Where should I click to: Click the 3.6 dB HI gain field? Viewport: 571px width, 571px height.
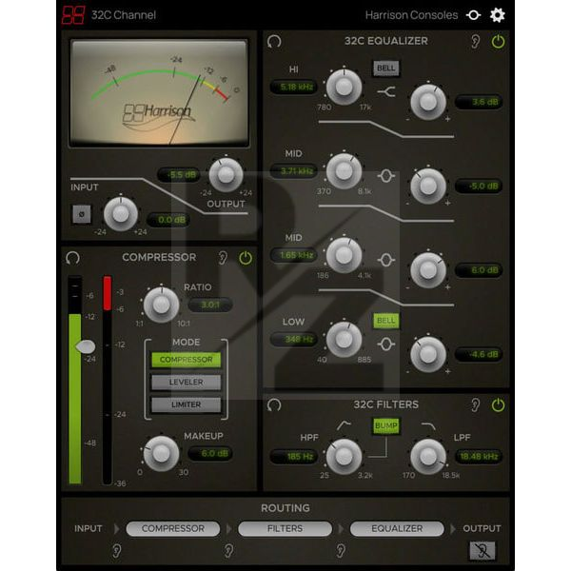click(x=479, y=102)
